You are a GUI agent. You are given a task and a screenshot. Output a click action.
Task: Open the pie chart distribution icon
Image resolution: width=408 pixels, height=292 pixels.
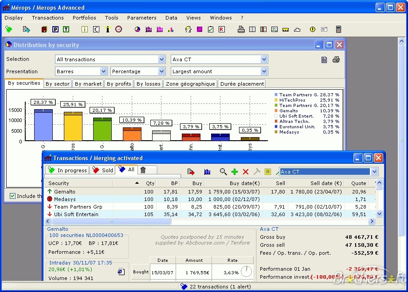point(137,29)
